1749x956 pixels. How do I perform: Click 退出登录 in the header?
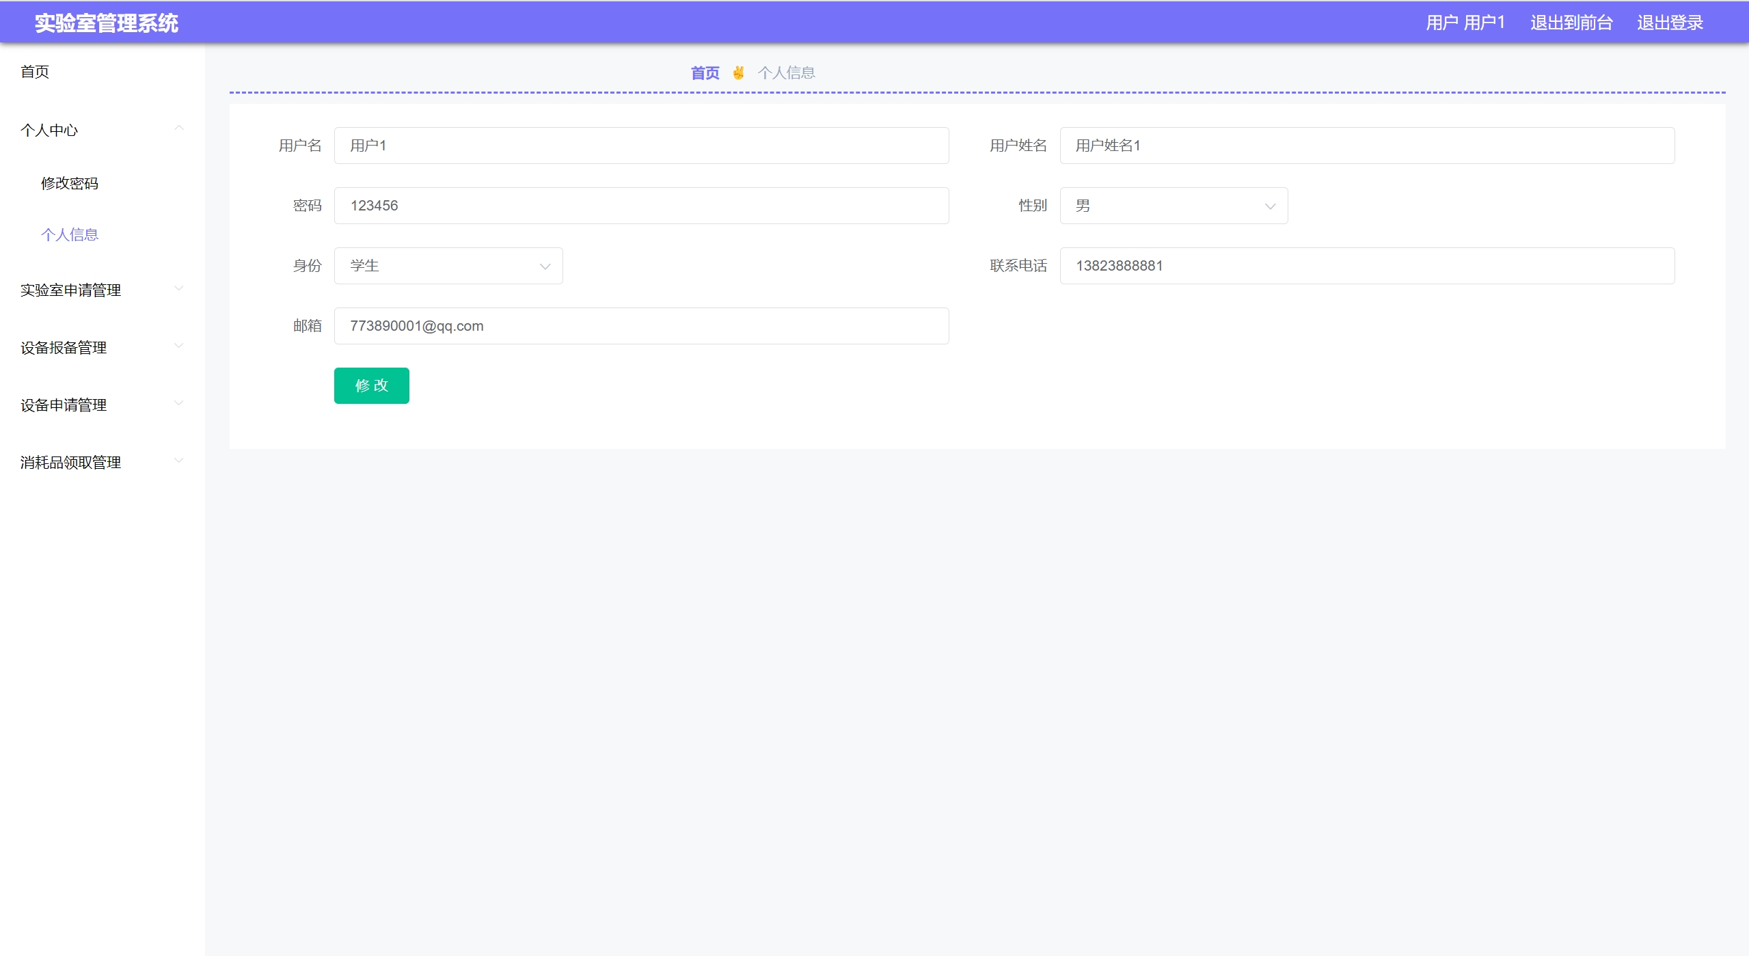click(x=1669, y=23)
